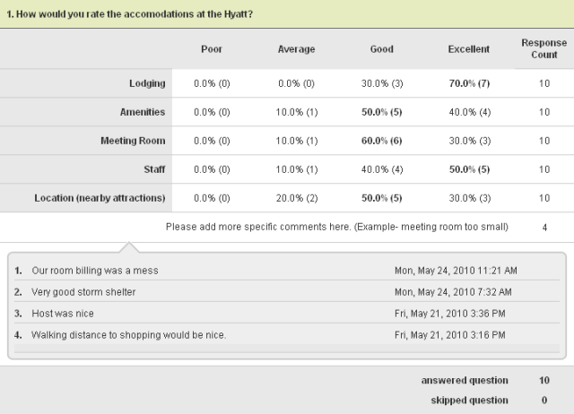Click the 70.0% (7) Lodging Excellent cell
Screen dimensions: 574x414
click(468, 84)
